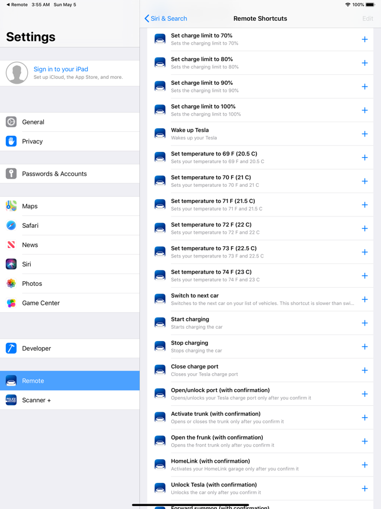Open Game Center settings

pos(70,303)
